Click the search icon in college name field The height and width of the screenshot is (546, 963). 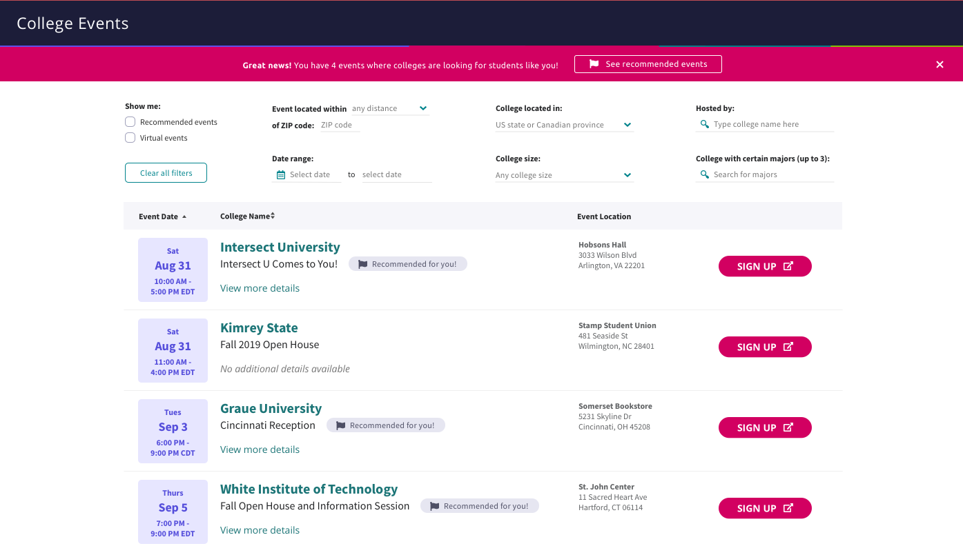[705, 124]
